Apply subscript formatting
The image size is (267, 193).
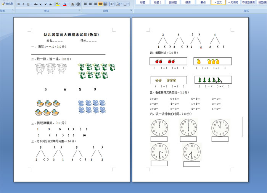click(40, 4)
